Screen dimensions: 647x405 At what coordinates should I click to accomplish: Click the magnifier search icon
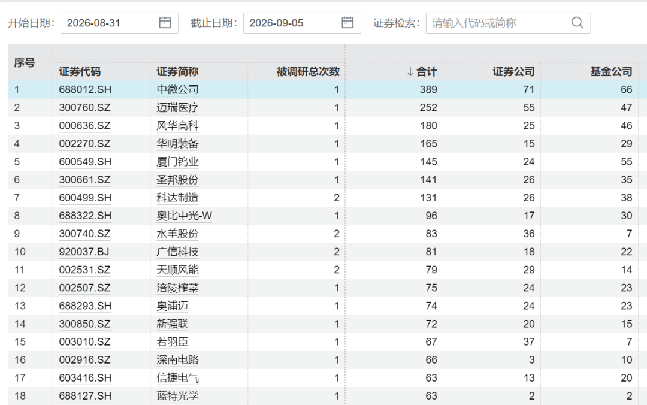click(578, 23)
